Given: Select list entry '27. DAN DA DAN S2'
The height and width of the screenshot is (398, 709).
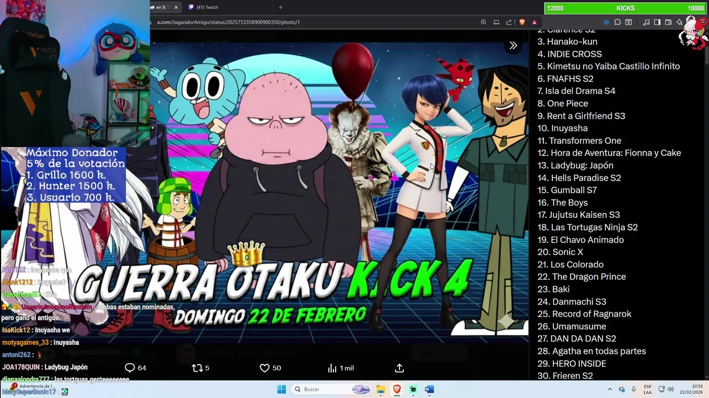Looking at the screenshot, I should 577,339.
